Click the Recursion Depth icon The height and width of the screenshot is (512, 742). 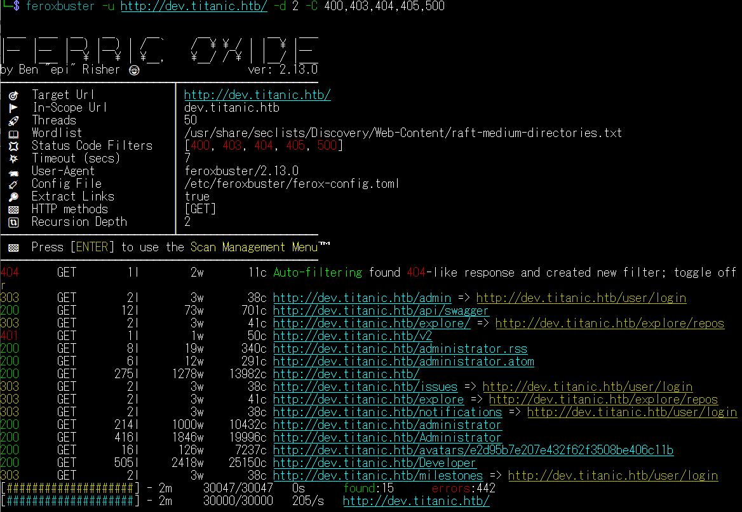13,222
